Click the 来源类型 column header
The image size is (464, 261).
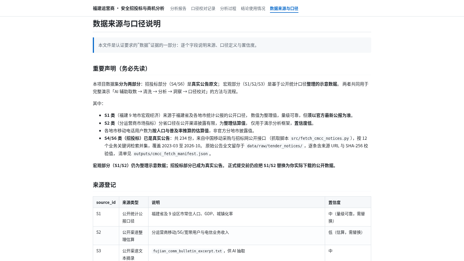[x=134, y=202]
